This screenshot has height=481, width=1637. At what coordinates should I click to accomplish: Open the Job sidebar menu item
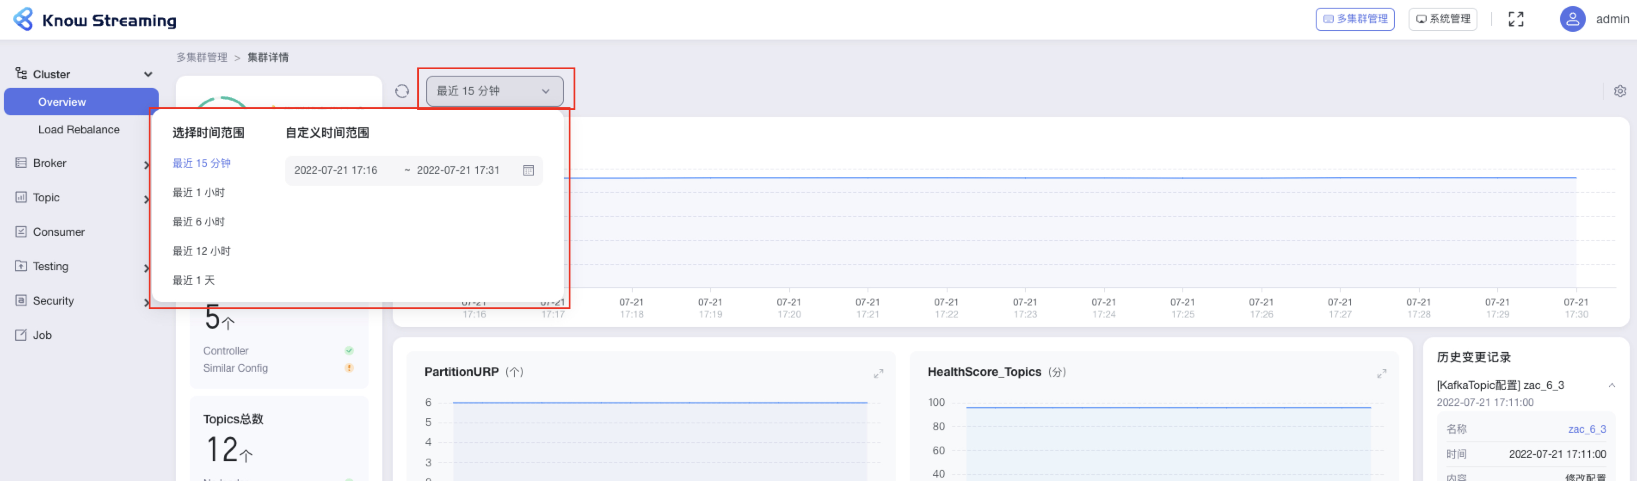tap(42, 335)
